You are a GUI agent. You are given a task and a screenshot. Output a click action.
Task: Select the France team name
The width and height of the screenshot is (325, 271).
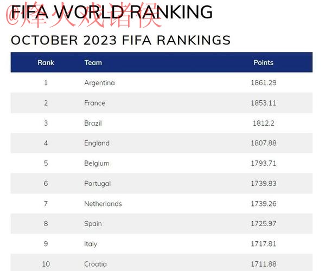(x=95, y=103)
